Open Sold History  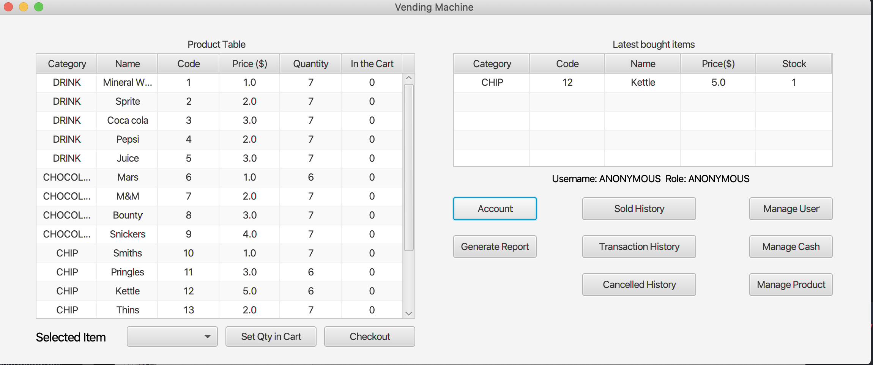pos(639,209)
